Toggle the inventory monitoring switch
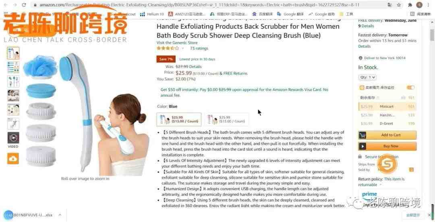Image resolution: width=435 pixels, height=222 pixels. pos(410,88)
